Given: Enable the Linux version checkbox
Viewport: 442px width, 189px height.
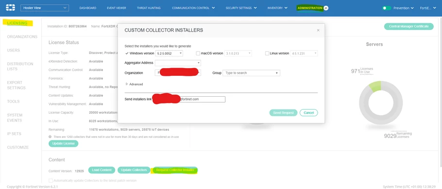Looking at the screenshot, I should [x=267, y=53].
